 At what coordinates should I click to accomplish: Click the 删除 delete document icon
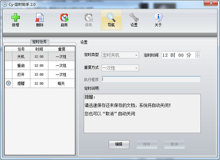tap(40, 18)
